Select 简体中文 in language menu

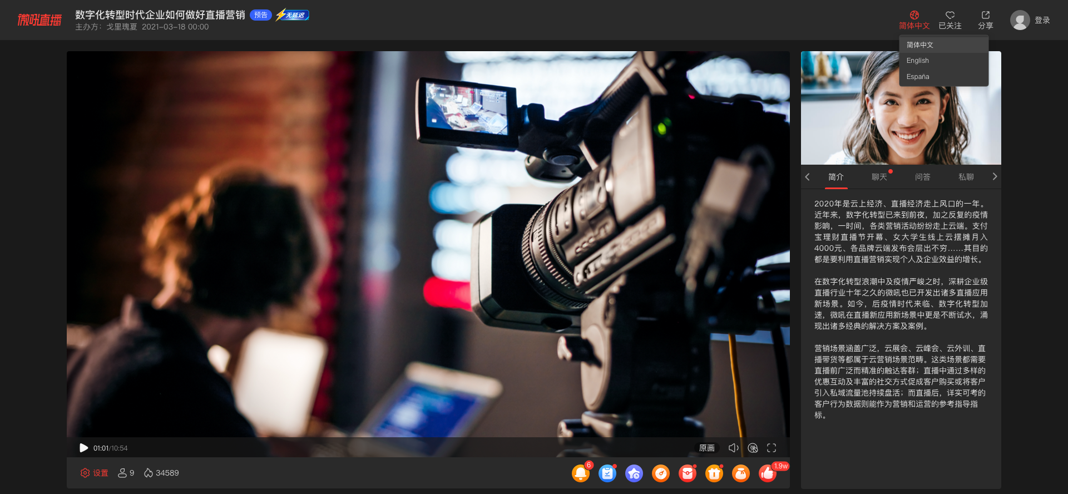point(943,45)
